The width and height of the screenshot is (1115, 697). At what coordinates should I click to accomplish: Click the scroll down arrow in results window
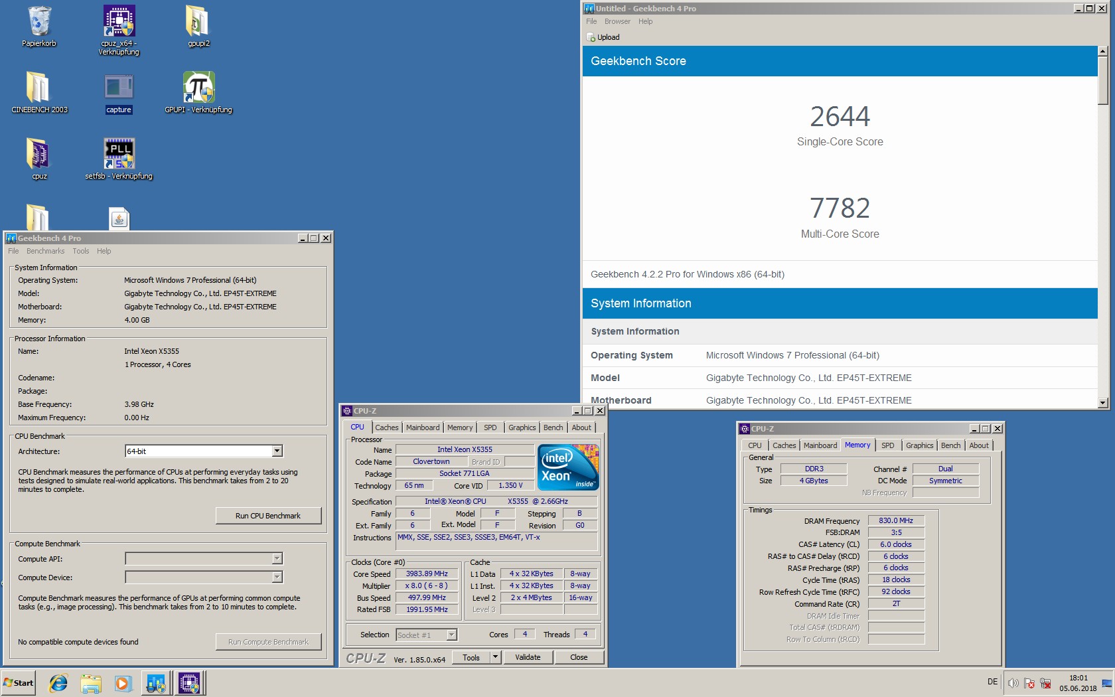coord(1102,402)
